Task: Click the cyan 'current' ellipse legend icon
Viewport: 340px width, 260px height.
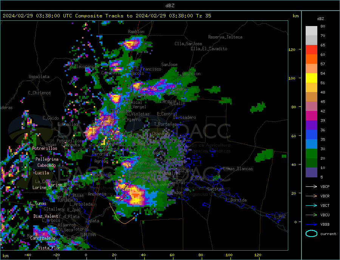Action: point(311,234)
